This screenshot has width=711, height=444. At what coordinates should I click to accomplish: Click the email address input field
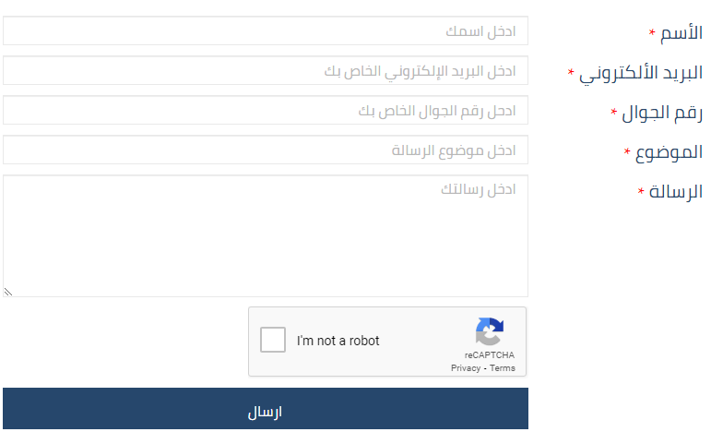[x=266, y=70]
